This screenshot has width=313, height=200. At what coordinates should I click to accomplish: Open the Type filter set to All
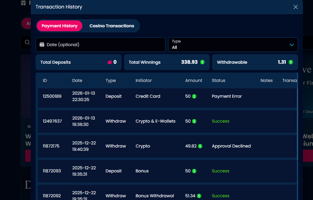click(232, 45)
